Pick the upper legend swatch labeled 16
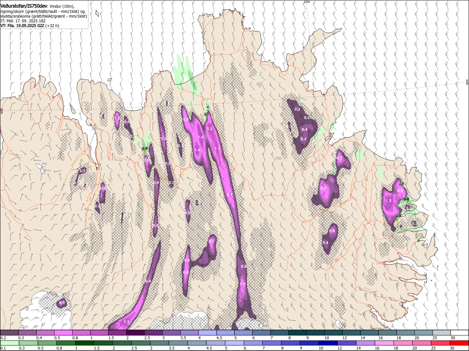 pos(388,332)
